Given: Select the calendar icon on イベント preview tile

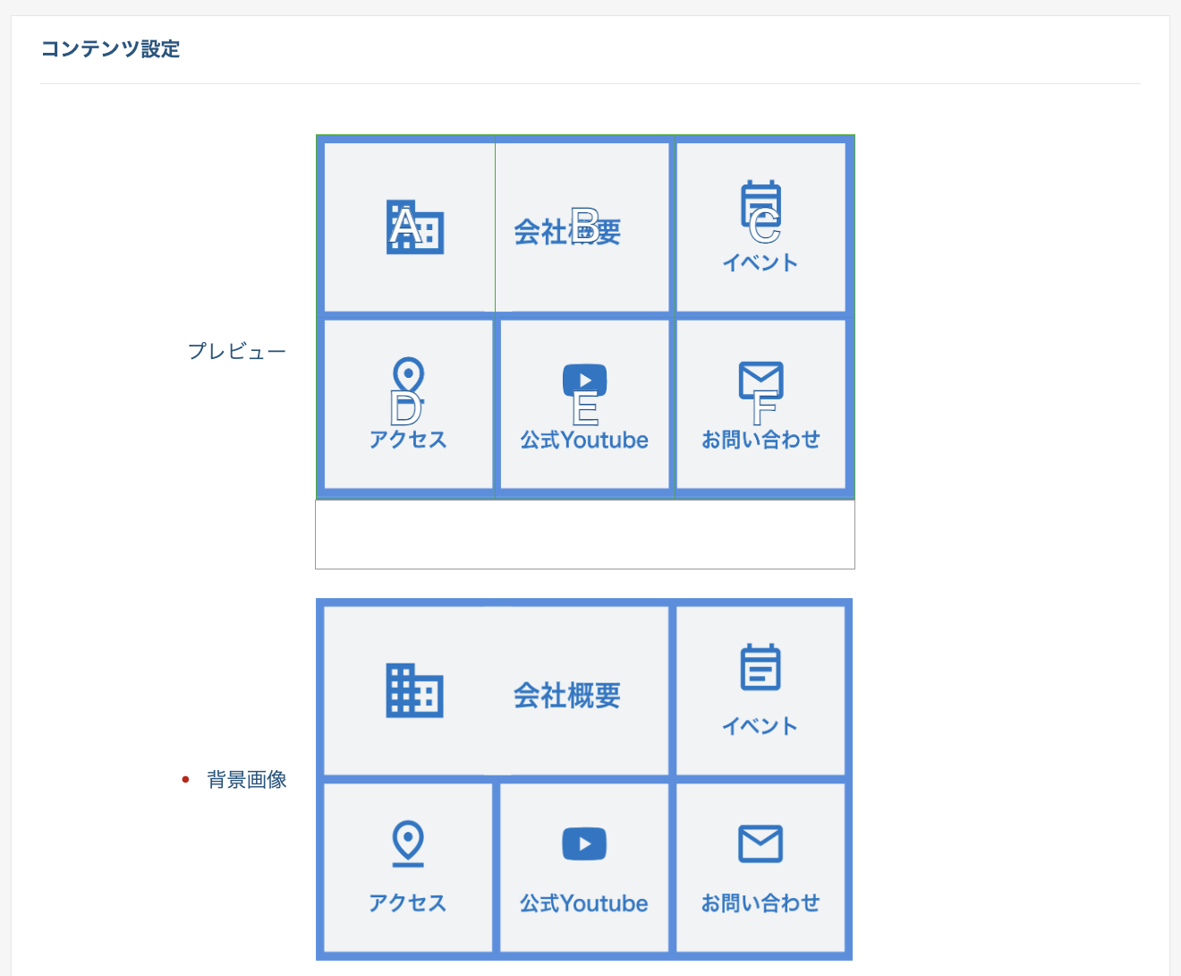Looking at the screenshot, I should coord(760,210).
